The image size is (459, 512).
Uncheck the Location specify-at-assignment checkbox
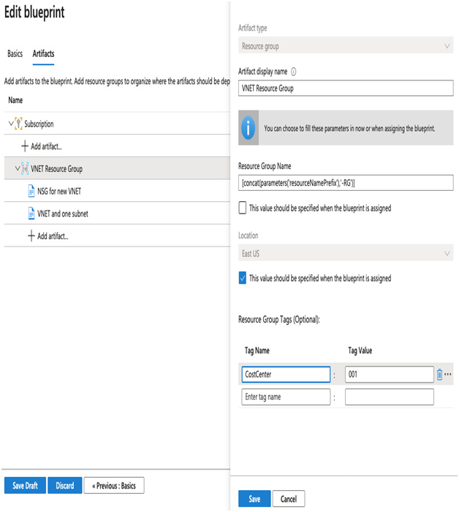click(243, 278)
